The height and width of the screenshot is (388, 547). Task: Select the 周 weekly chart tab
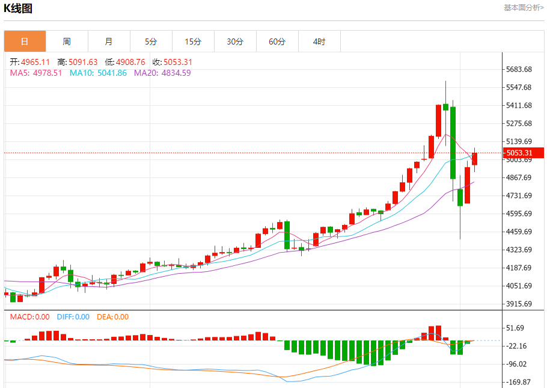click(x=67, y=42)
